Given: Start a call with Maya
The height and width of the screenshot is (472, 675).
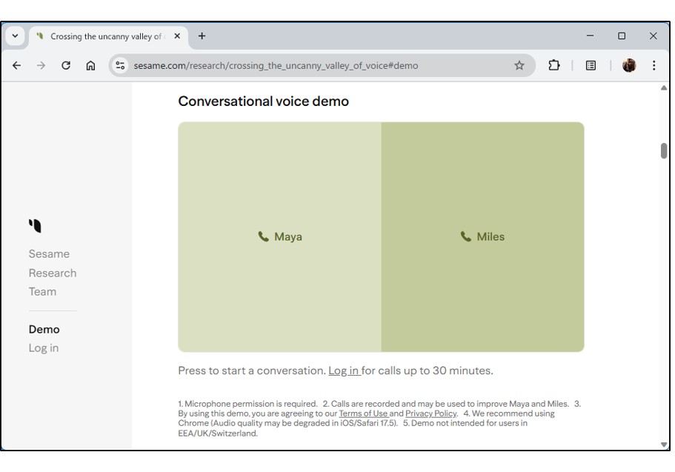Looking at the screenshot, I should (280, 237).
